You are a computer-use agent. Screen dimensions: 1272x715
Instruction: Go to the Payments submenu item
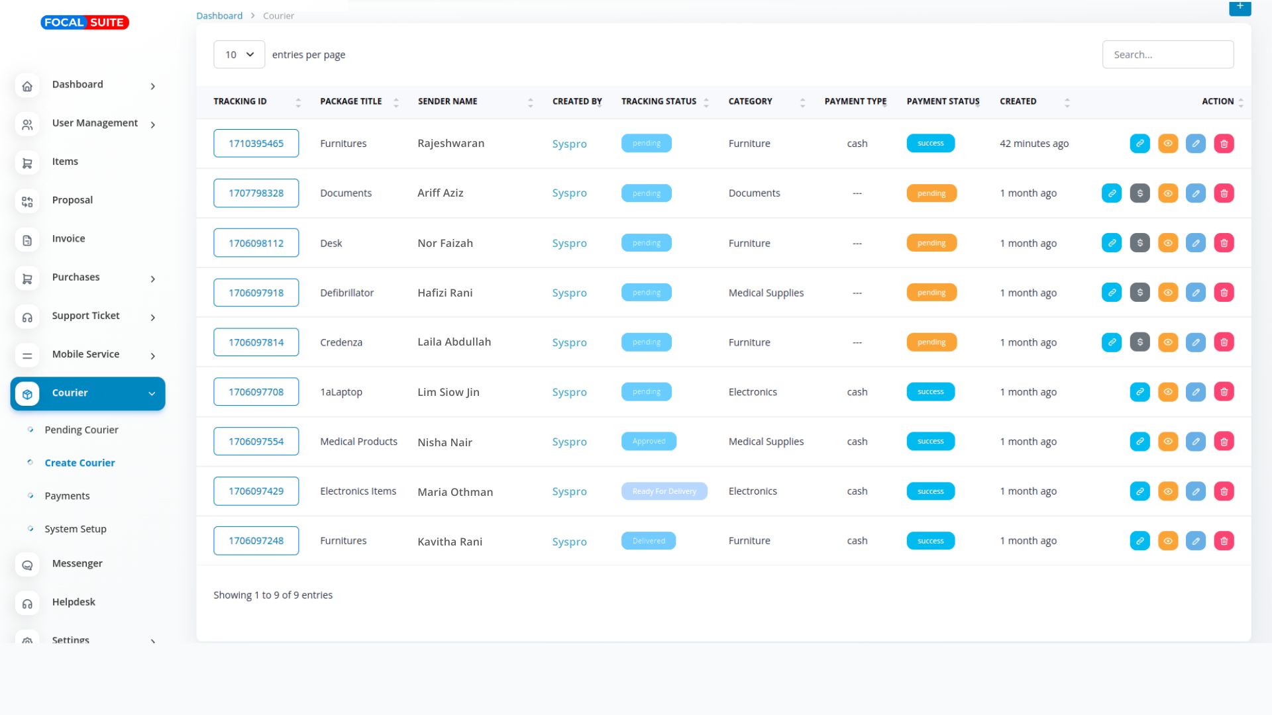67,496
